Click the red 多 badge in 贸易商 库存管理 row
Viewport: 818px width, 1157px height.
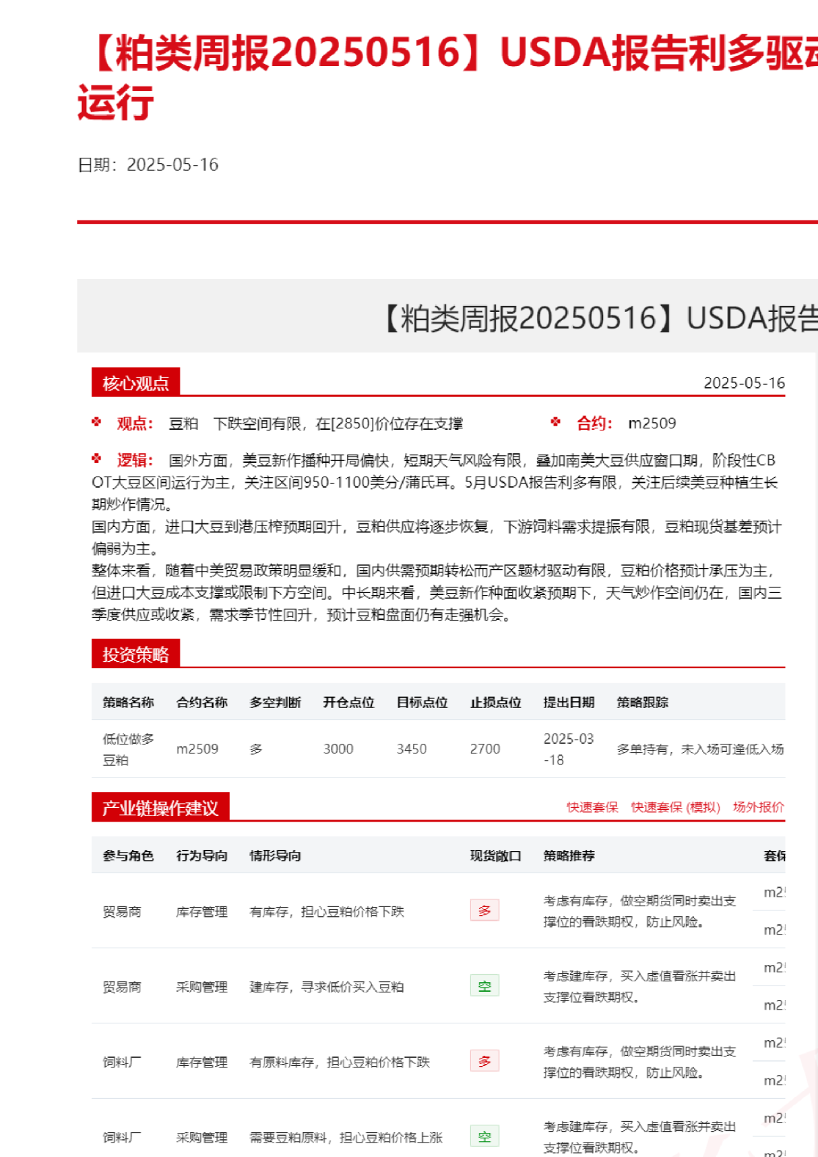(x=484, y=910)
